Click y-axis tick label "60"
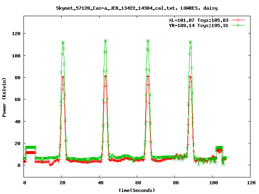This screenshot has height=194, width=259. pos(18,99)
